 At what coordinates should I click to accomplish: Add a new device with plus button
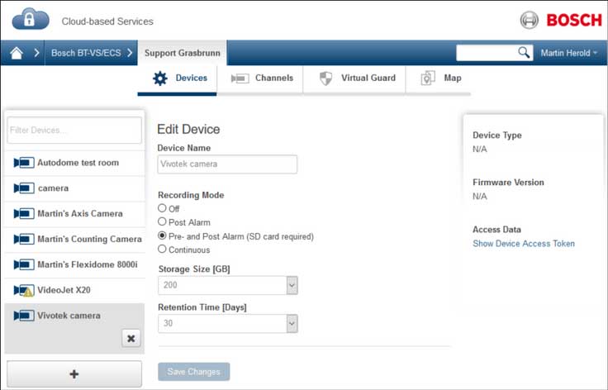[x=74, y=373]
